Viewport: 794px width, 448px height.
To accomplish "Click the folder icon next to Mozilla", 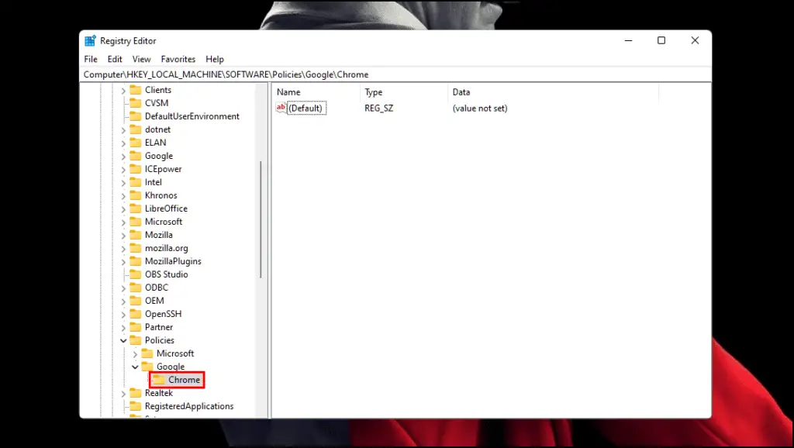I will click(x=135, y=235).
